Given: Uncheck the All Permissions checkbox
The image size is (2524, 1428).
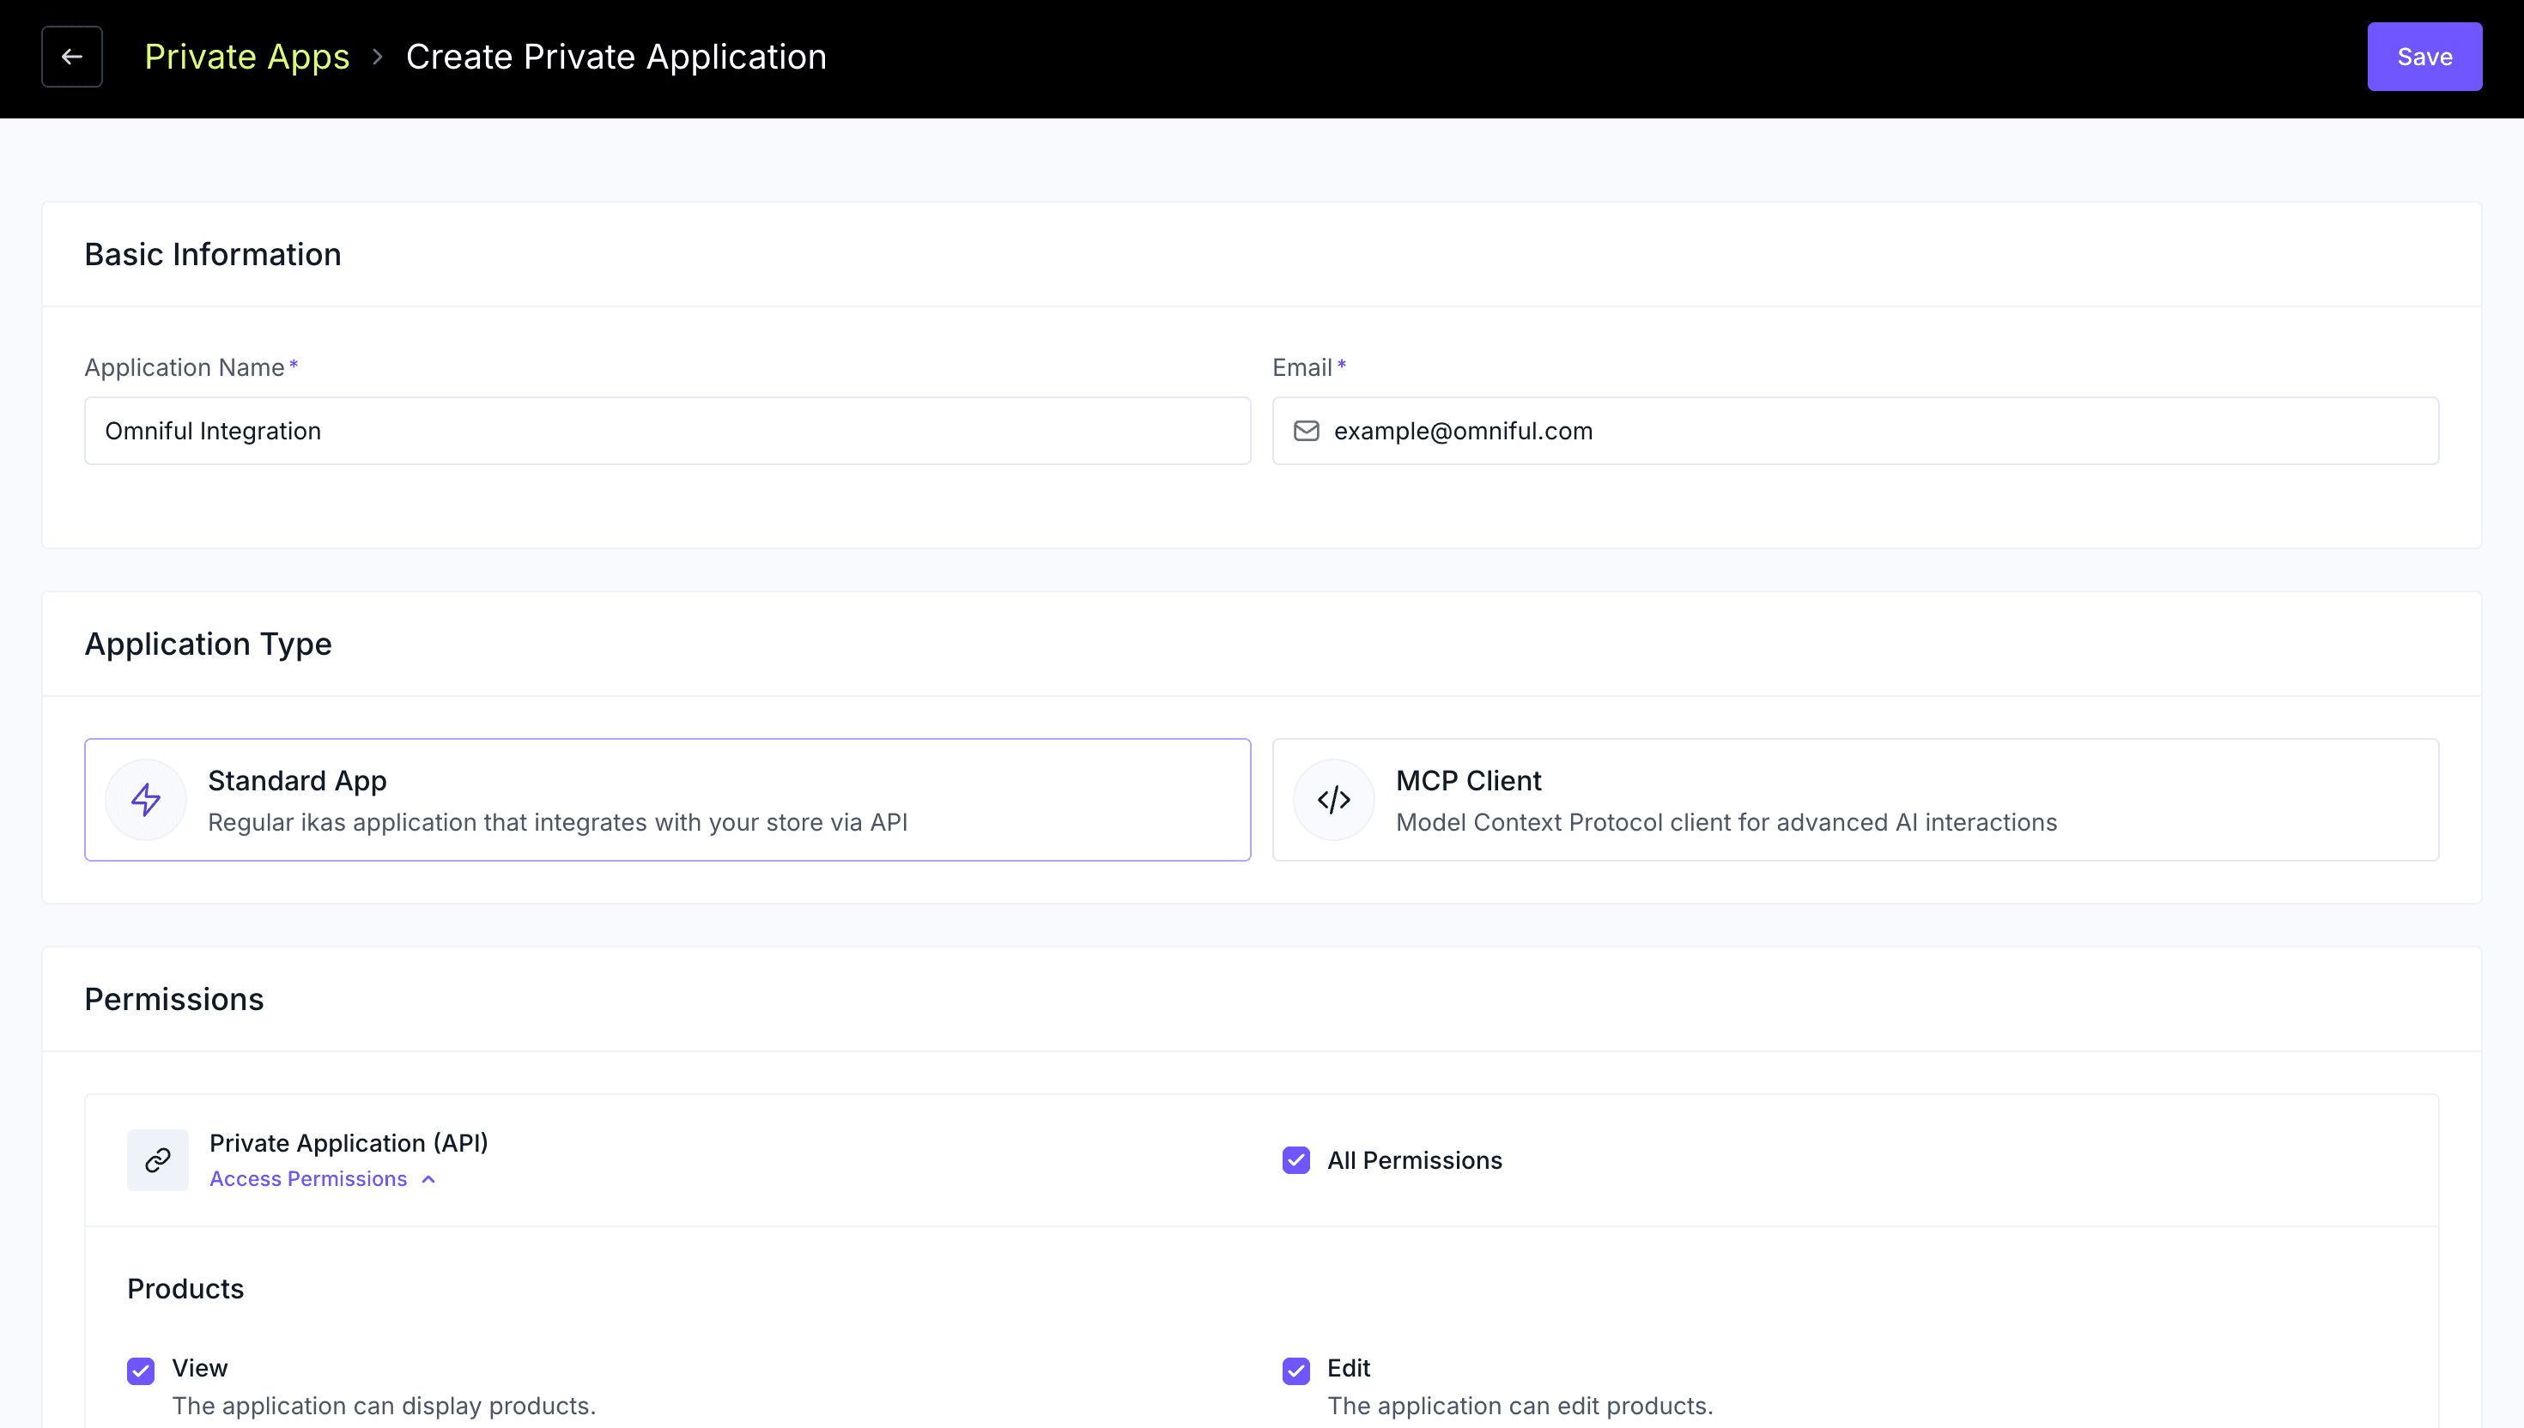Looking at the screenshot, I should tap(1295, 1160).
